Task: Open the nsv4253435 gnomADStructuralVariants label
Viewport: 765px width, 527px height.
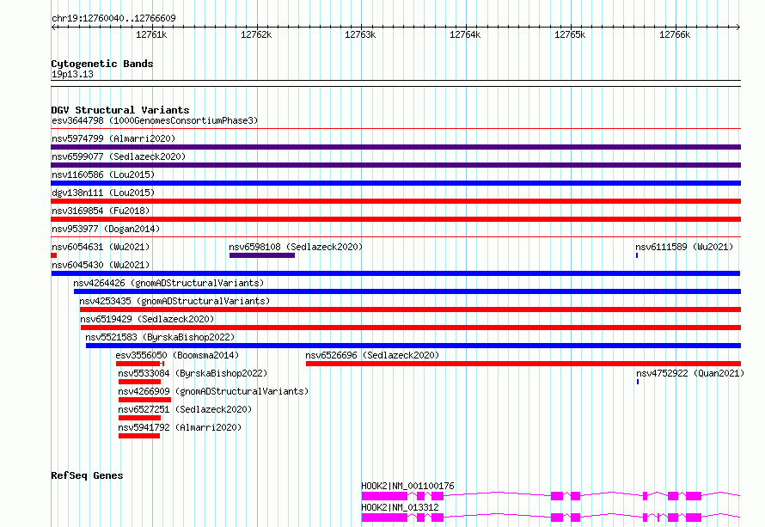Action: coord(174,301)
